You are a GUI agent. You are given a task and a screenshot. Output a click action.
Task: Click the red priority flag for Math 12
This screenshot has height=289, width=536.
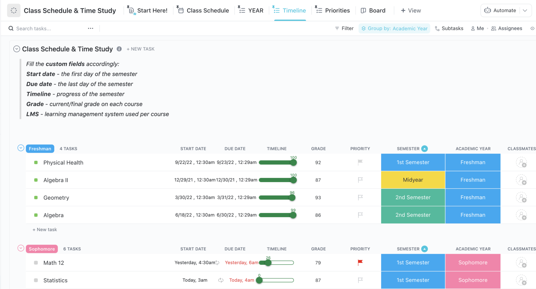coord(360,262)
